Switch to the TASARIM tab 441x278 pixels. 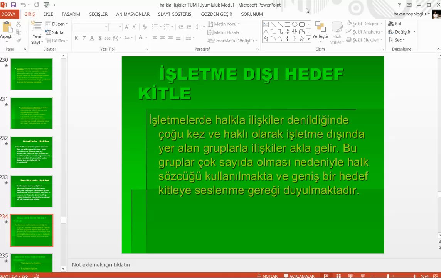pyautogui.click(x=71, y=14)
